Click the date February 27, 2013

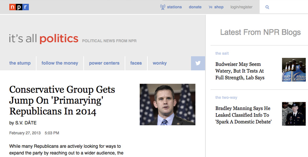[x=25, y=133]
